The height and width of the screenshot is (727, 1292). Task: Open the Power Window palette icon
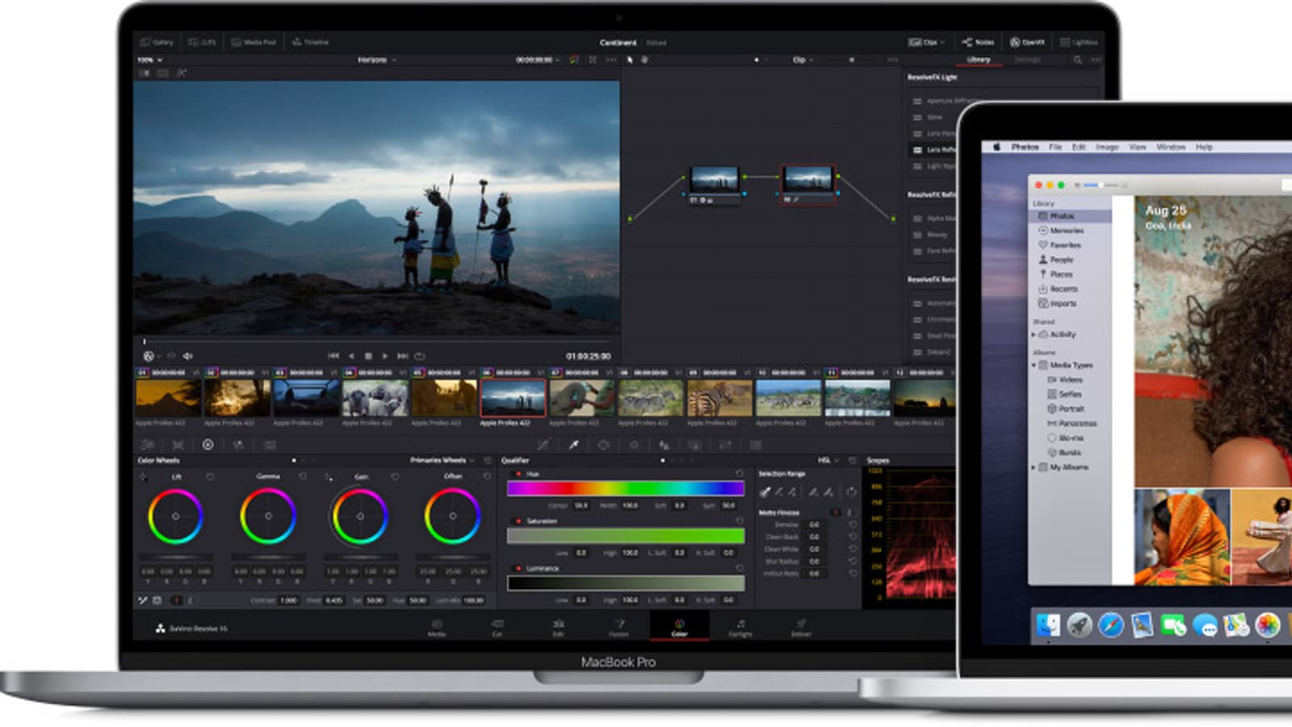point(604,444)
